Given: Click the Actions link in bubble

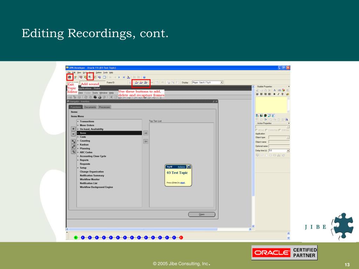Looking at the screenshot, I should point(181,167).
